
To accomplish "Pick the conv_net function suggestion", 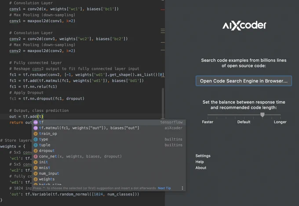I will (109, 156).
